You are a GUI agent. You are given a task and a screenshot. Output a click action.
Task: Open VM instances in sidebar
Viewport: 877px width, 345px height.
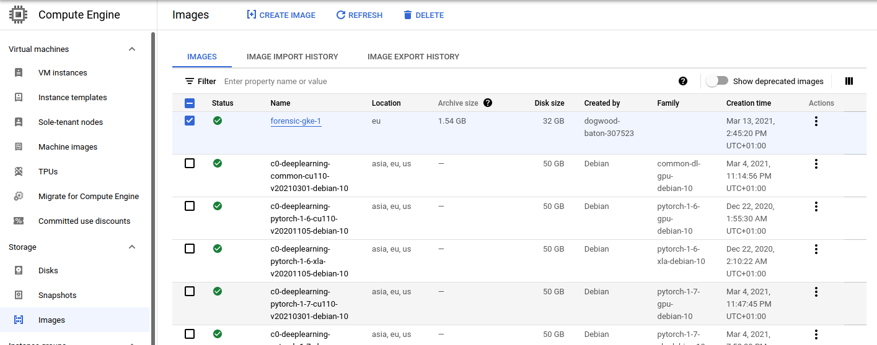click(x=63, y=72)
